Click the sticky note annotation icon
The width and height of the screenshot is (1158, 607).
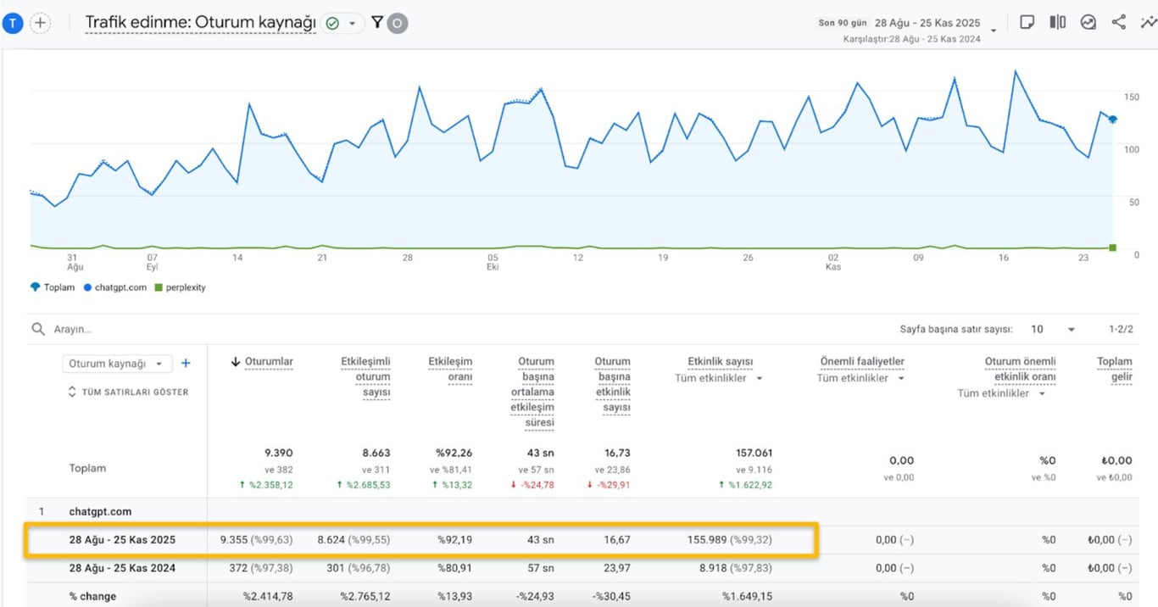pos(1027,22)
